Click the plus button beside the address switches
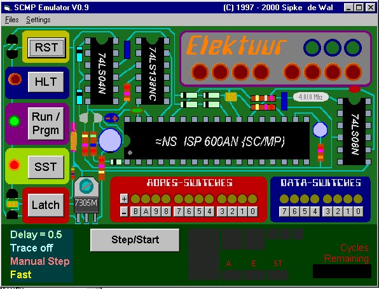379x289 pixels. 124,199
